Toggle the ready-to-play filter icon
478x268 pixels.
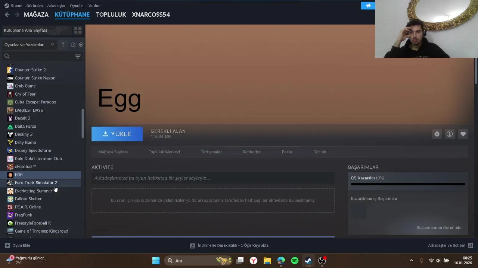tap(81, 45)
